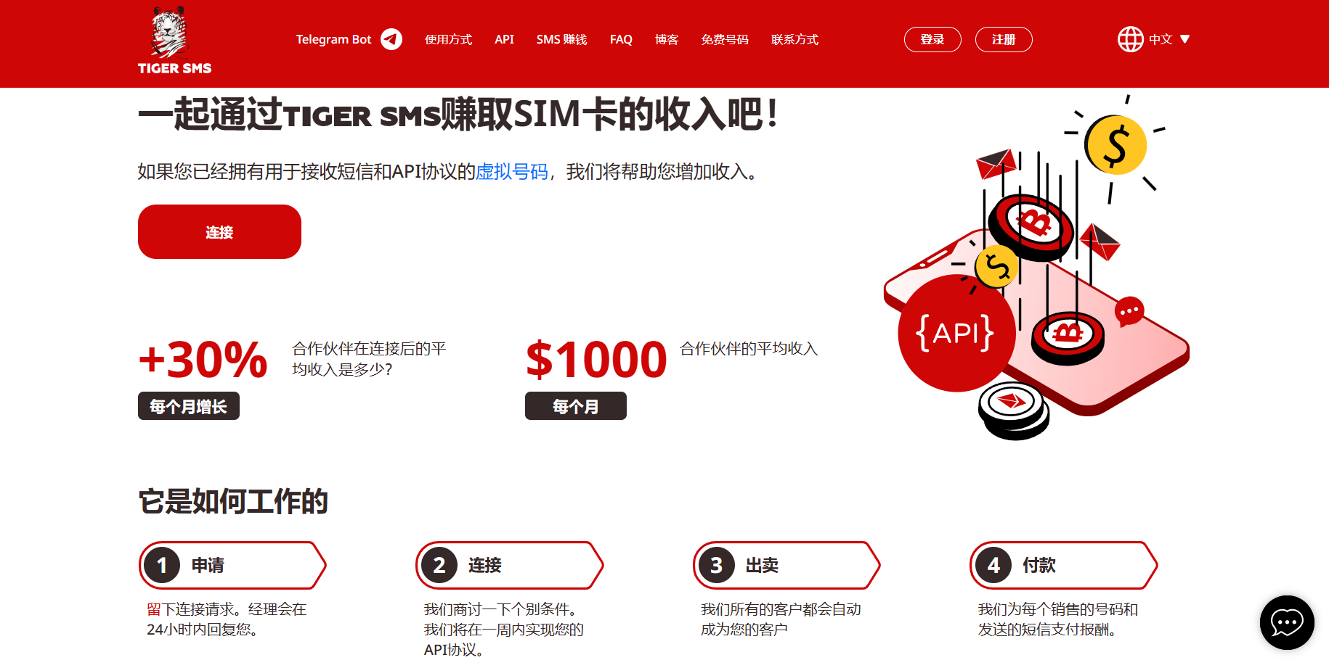Open the FAQ page
This screenshot has width=1329, height=660.
621,39
